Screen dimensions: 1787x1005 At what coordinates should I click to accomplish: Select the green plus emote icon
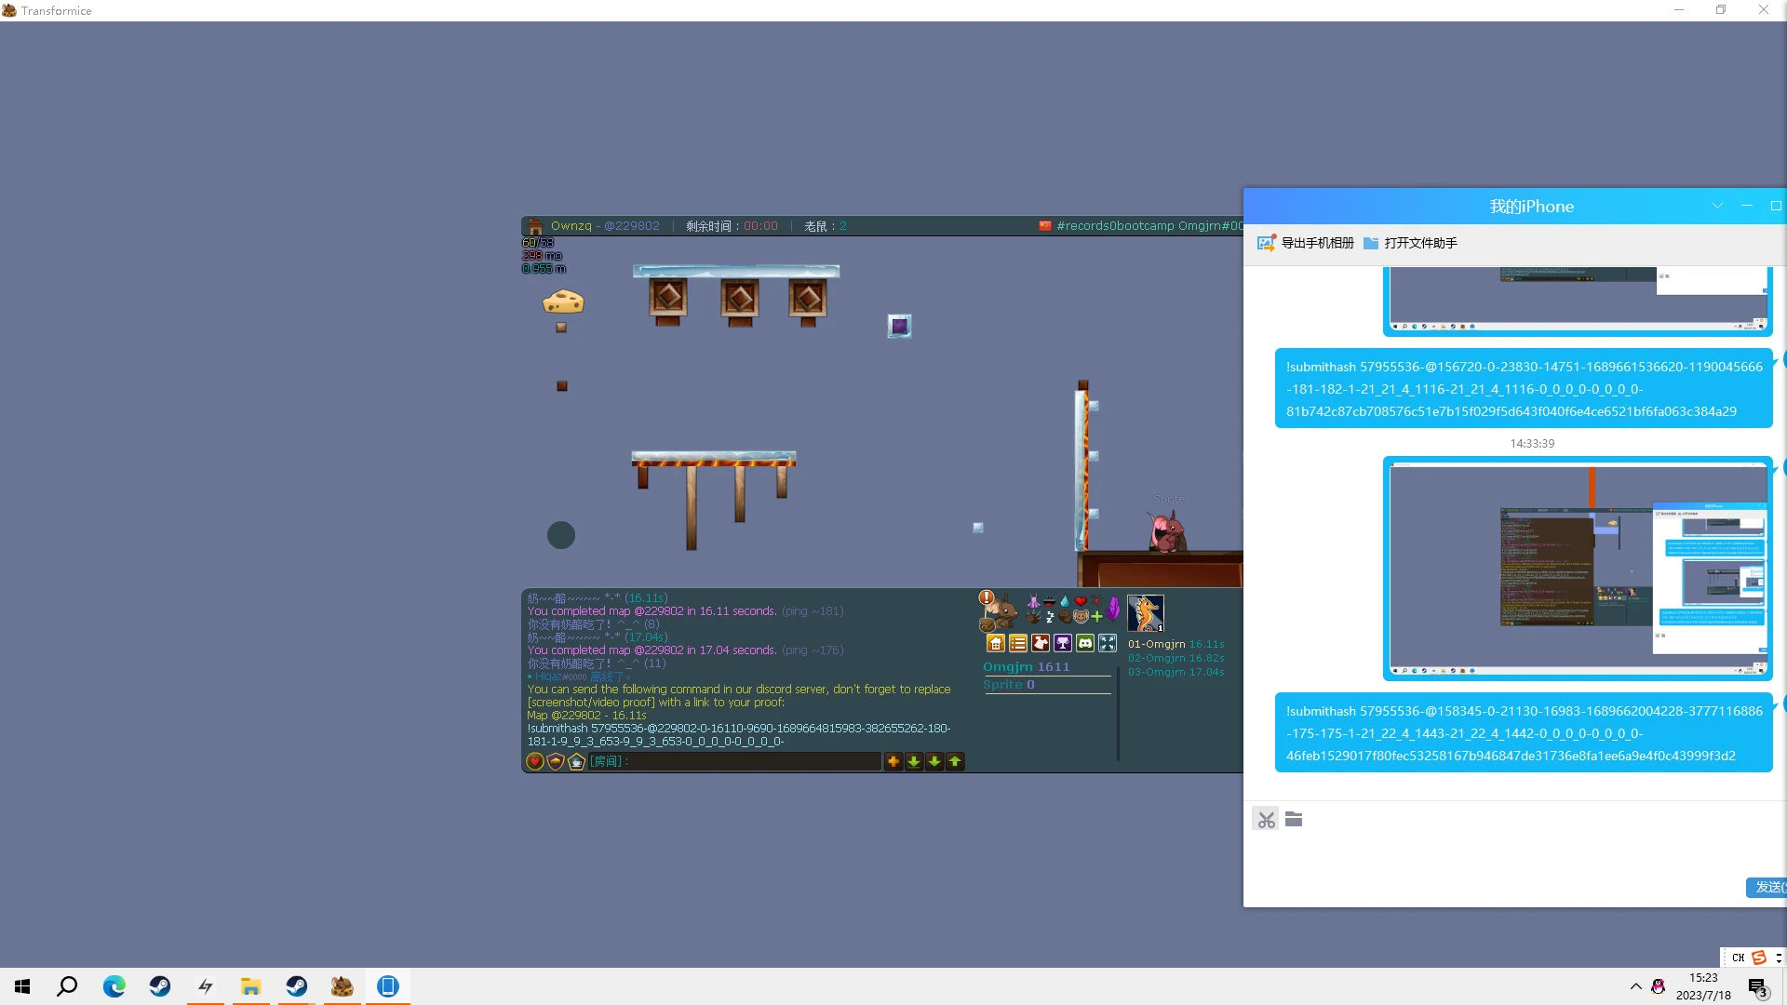(1096, 616)
